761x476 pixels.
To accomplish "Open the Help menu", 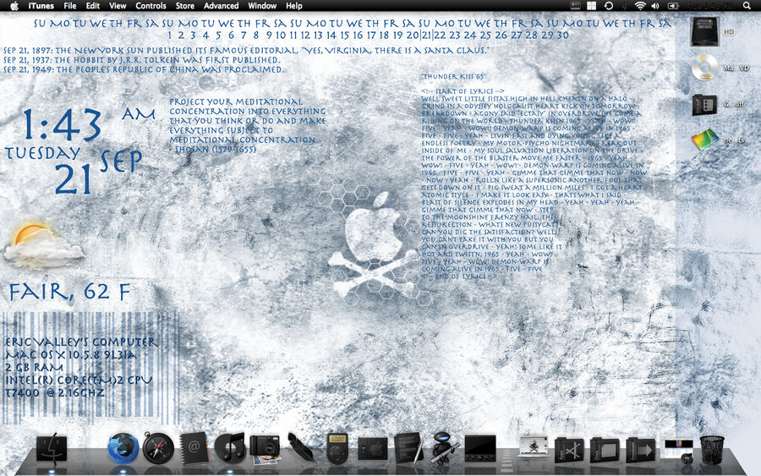I will (293, 6).
